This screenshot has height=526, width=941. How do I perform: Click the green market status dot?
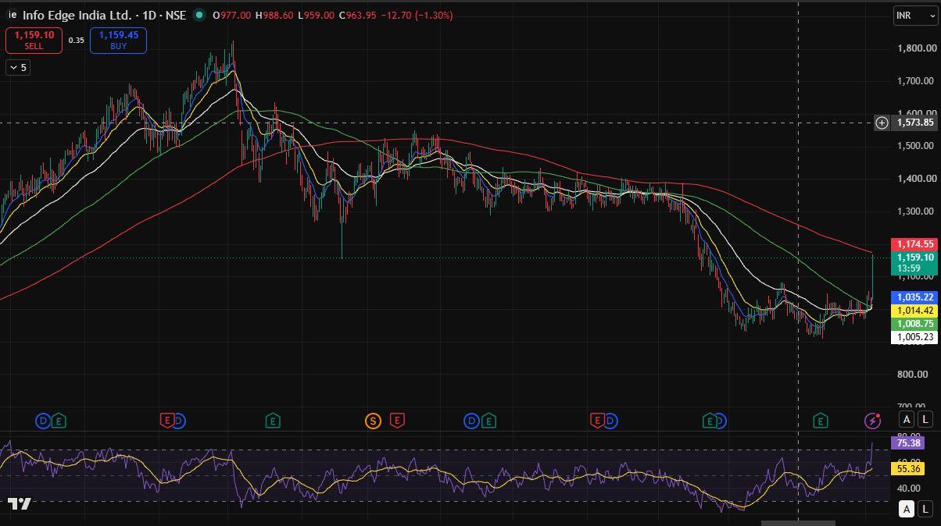point(199,15)
